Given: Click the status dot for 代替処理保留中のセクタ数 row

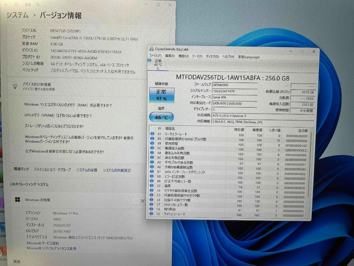Looking at the screenshot, I should coord(152,195).
